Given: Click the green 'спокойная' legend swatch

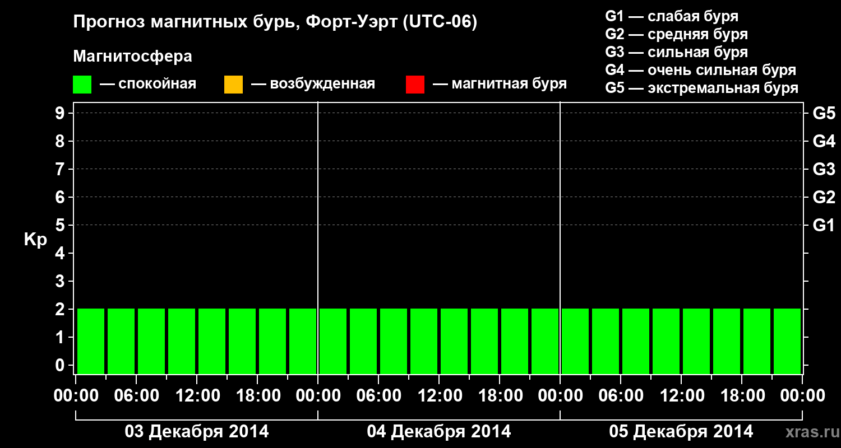Looking at the screenshot, I should 82,85.
